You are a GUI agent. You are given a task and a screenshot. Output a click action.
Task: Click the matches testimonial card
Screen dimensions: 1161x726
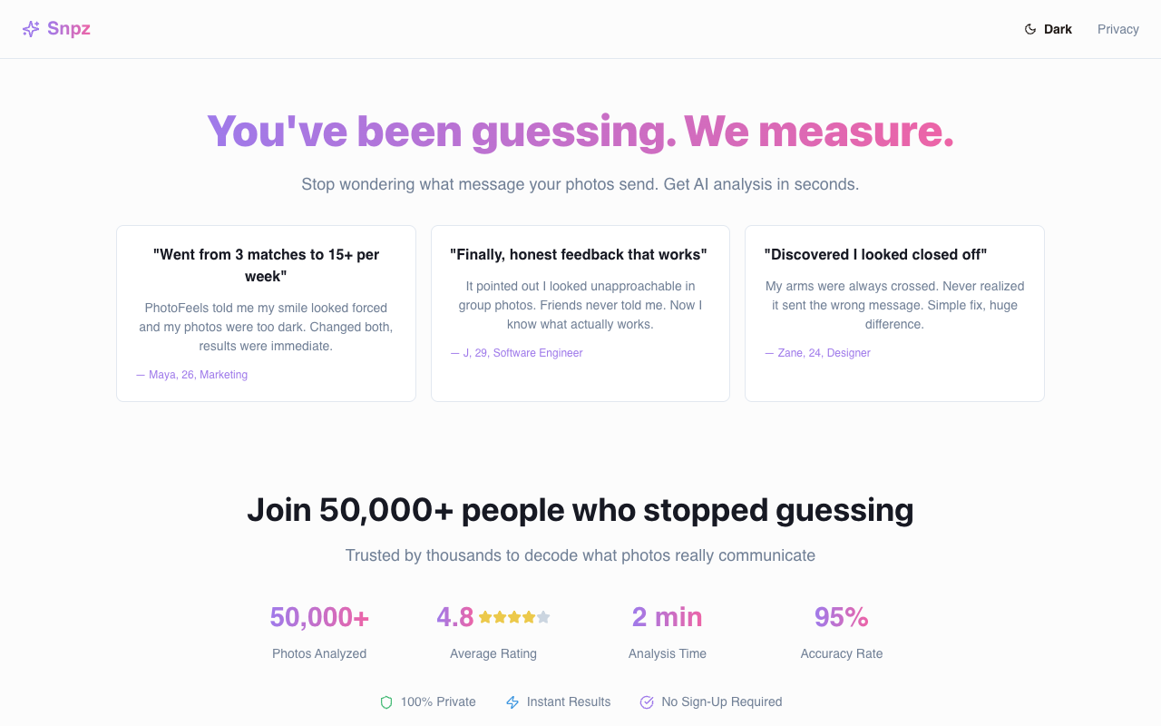click(265, 313)
